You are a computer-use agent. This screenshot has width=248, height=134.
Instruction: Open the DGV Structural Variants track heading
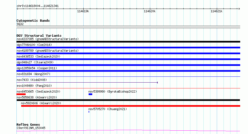pyautogui.click(x=39, y=36)
